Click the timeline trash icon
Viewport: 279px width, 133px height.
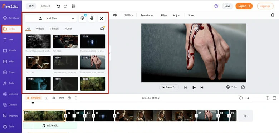point(76,98)
